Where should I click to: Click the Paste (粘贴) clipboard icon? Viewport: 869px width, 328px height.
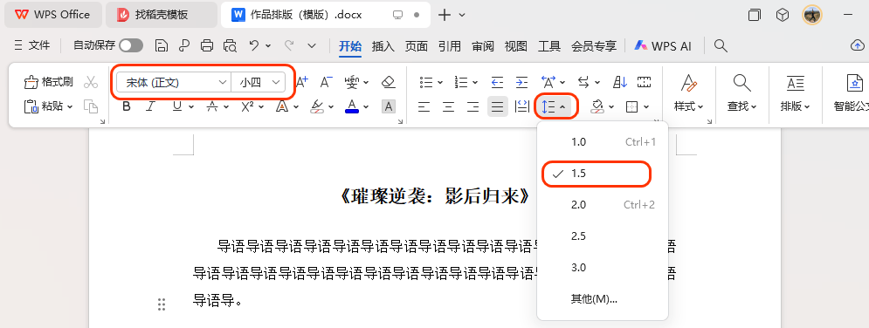coord(31,106)
